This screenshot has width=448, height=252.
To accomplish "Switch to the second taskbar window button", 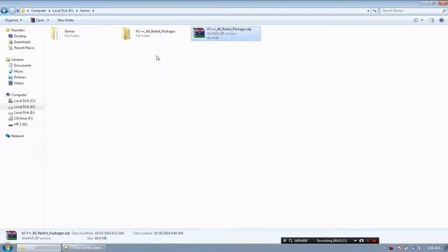I will tap(84, 248).
